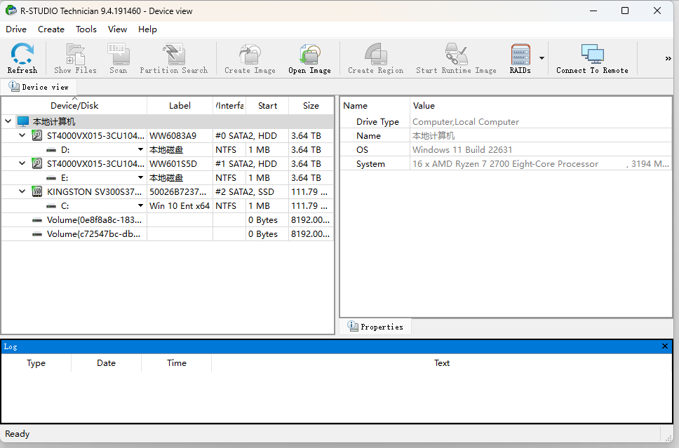The width and height of the screenshot is (679, 448).
Task: Collapse the 本地计算机 tree node
Action: coord(8,121)
